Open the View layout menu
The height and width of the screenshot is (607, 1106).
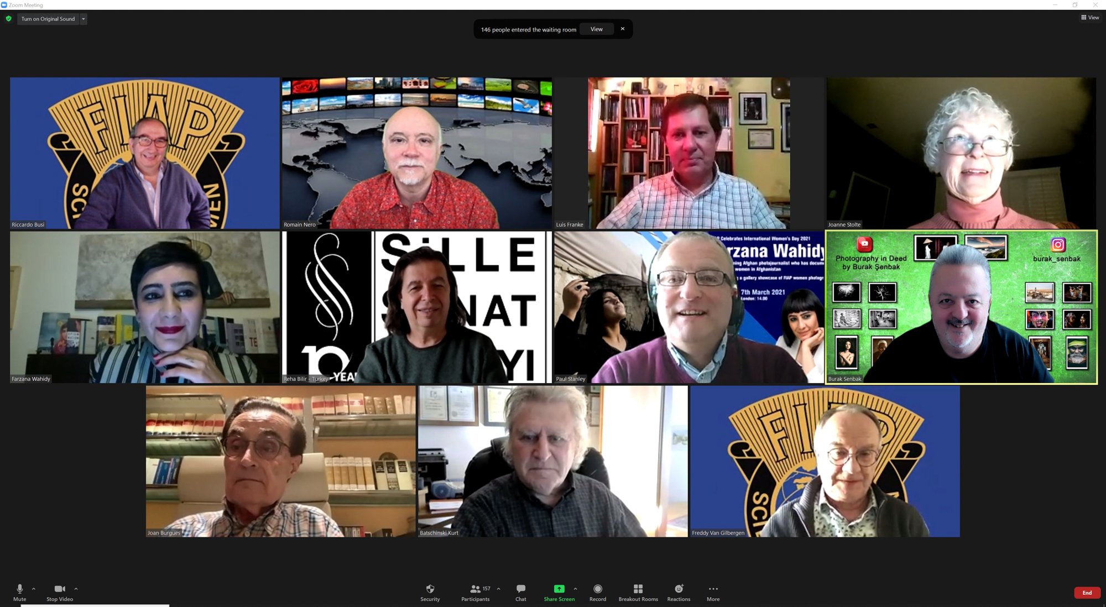[x=1090, y=18]
